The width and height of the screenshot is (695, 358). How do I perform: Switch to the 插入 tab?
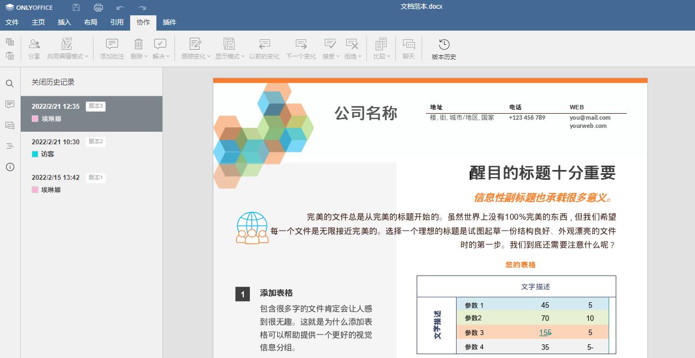coord(64,22)
